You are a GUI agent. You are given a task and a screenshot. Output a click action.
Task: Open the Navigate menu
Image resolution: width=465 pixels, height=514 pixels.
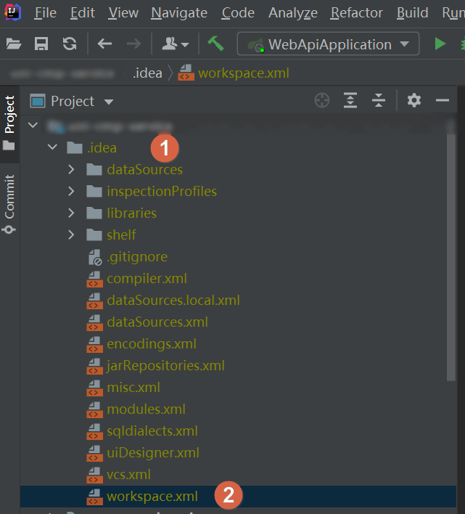click(x=178, y=13)
